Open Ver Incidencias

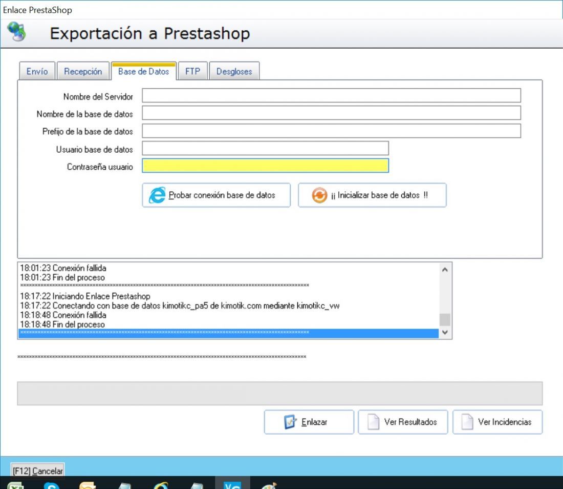coord(497,422)
